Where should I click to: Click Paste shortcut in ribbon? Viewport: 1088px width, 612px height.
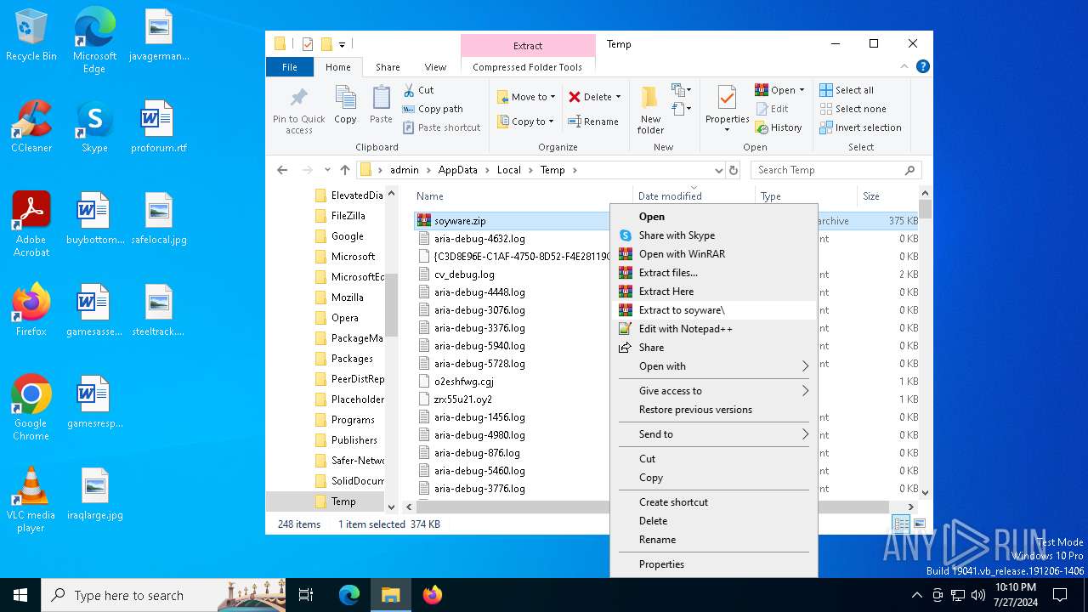(x=441, y=127)
